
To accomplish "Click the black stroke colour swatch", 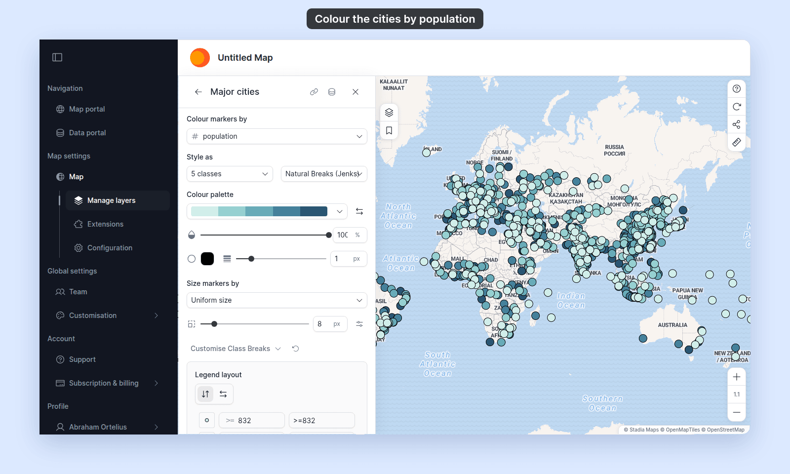I will pyautogui.click(x=207, y=259).
